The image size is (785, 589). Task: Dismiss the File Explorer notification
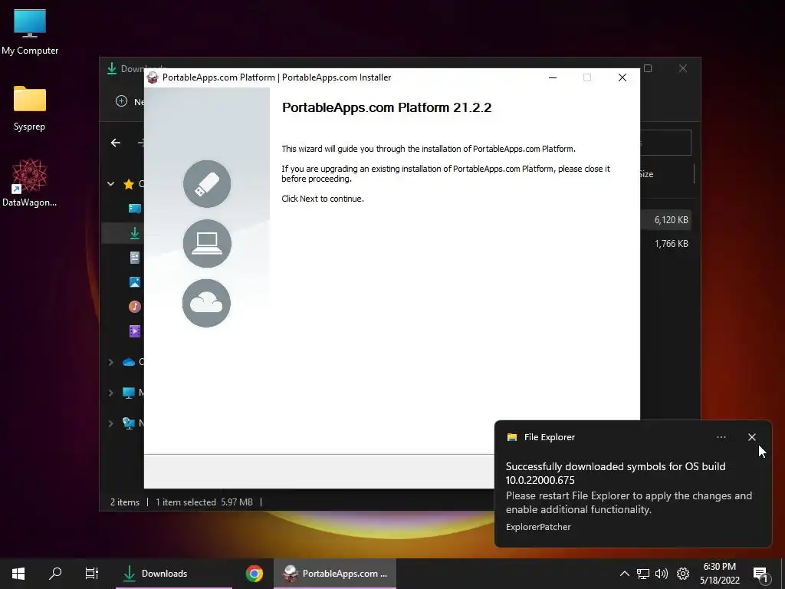tap(752, 437)
